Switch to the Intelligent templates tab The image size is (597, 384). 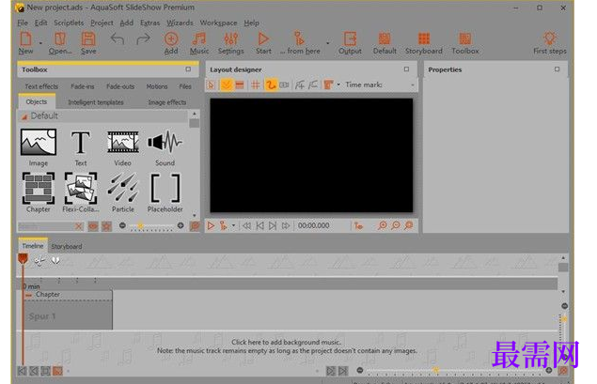coord(96,102)
